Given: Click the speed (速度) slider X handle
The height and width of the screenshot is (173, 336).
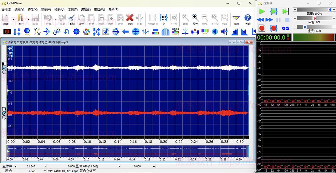Looking at the screenshot, I should tap(305, 27).
